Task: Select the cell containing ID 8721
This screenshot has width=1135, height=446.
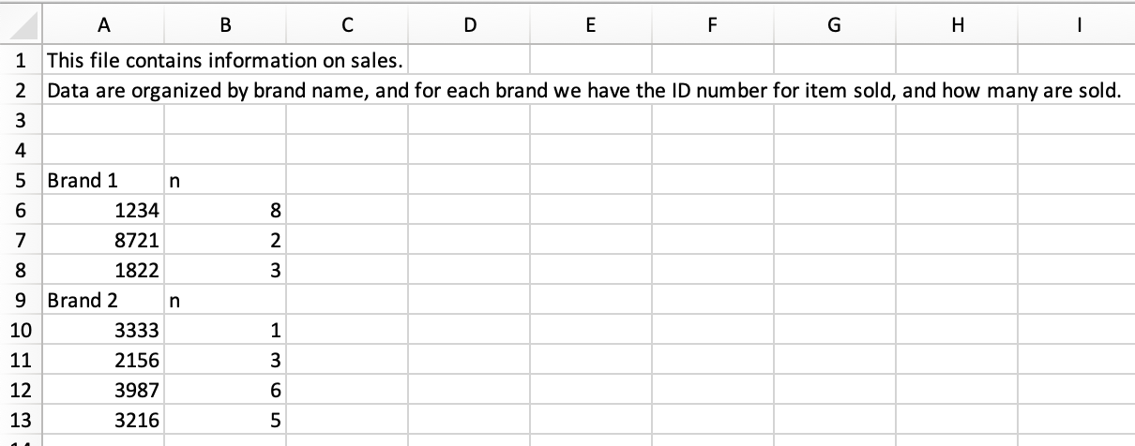Action: tap(102, 241)
